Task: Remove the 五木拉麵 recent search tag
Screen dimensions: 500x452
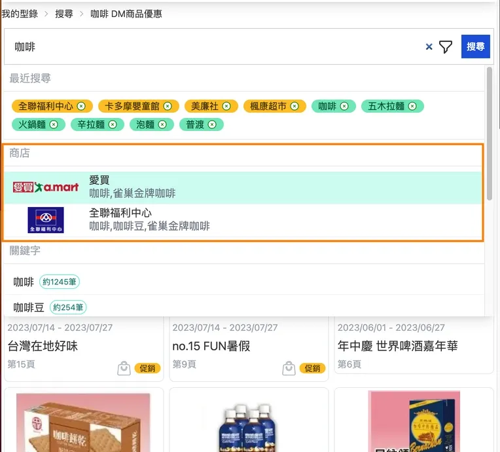Action: (412, 106)
